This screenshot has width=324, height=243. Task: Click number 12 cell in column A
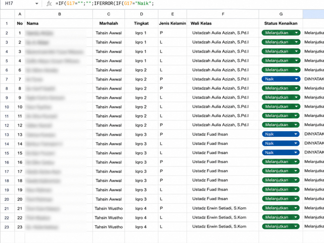[x=20, y=125]
